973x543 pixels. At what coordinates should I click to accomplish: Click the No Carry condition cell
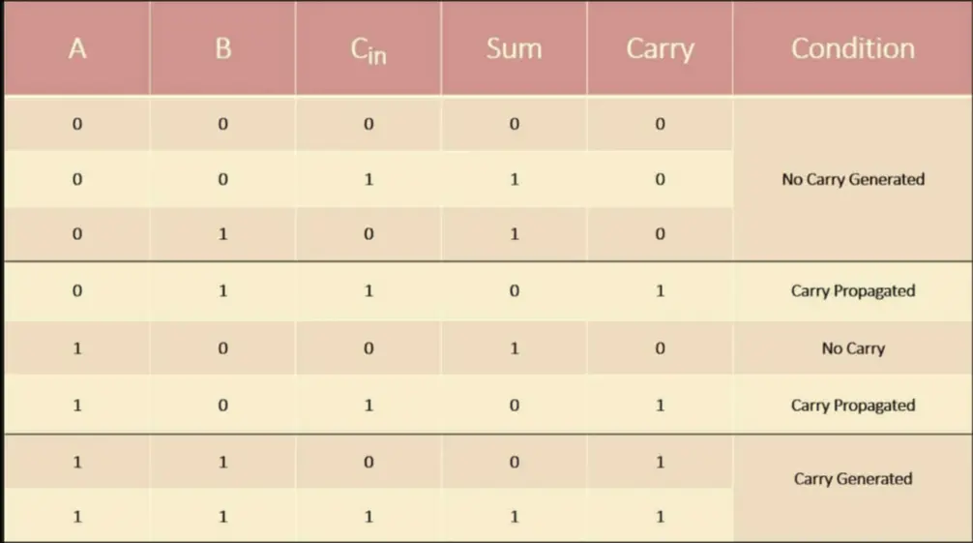click(852, 348)
